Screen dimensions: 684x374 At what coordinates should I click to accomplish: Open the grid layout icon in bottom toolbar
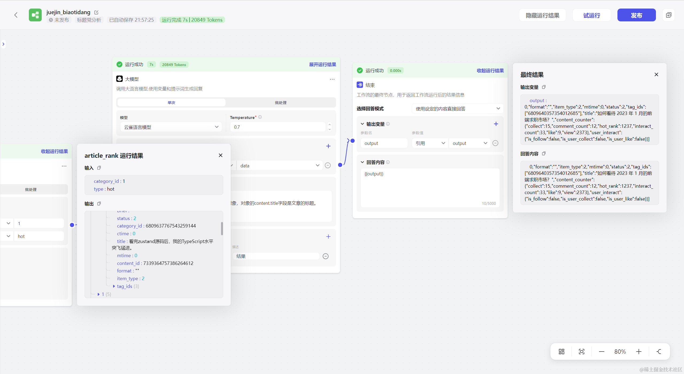561,352
